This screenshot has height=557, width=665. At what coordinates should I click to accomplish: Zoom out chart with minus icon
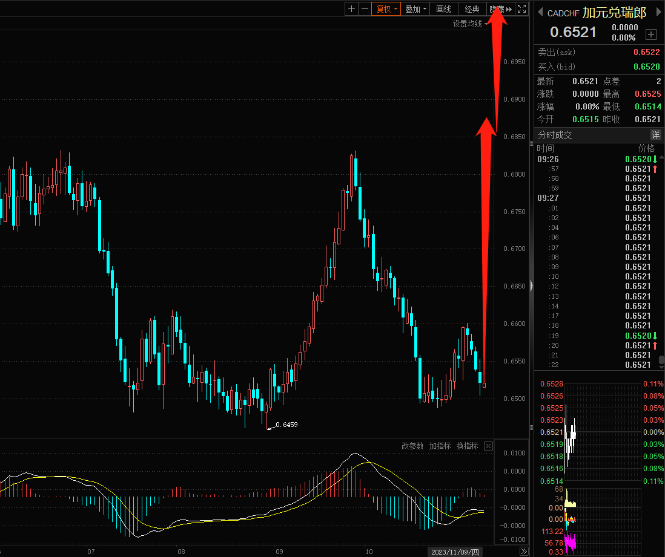click(x=365, y=9)
